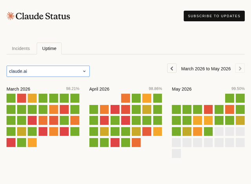The image size is (251, 184).
Task: Pick the red April 15 day square
Action: tap(125, 120)
